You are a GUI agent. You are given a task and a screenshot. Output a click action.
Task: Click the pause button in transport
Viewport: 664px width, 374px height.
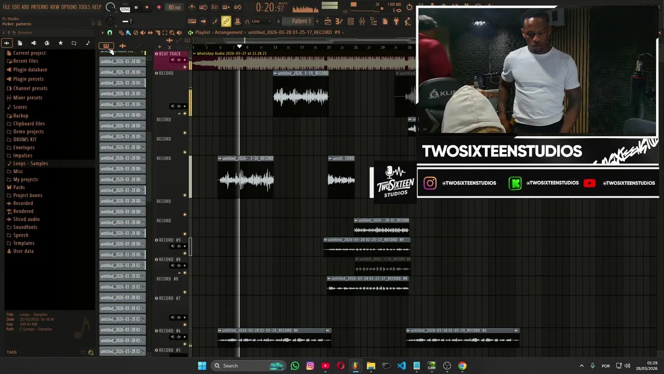[x=136, y=7]
